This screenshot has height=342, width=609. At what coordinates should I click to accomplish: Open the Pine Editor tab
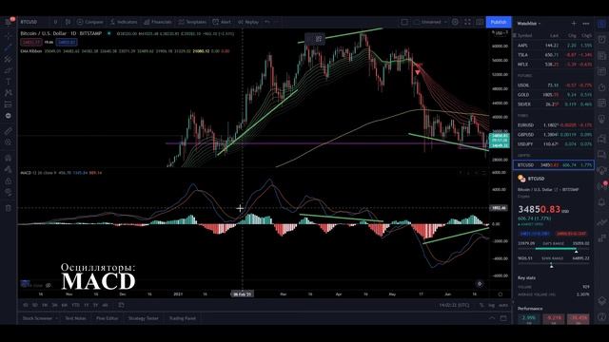[x=108, y=318]
